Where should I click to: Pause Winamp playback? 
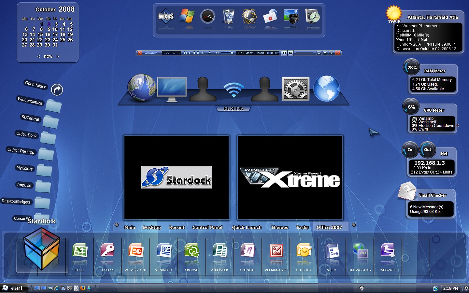194,53
